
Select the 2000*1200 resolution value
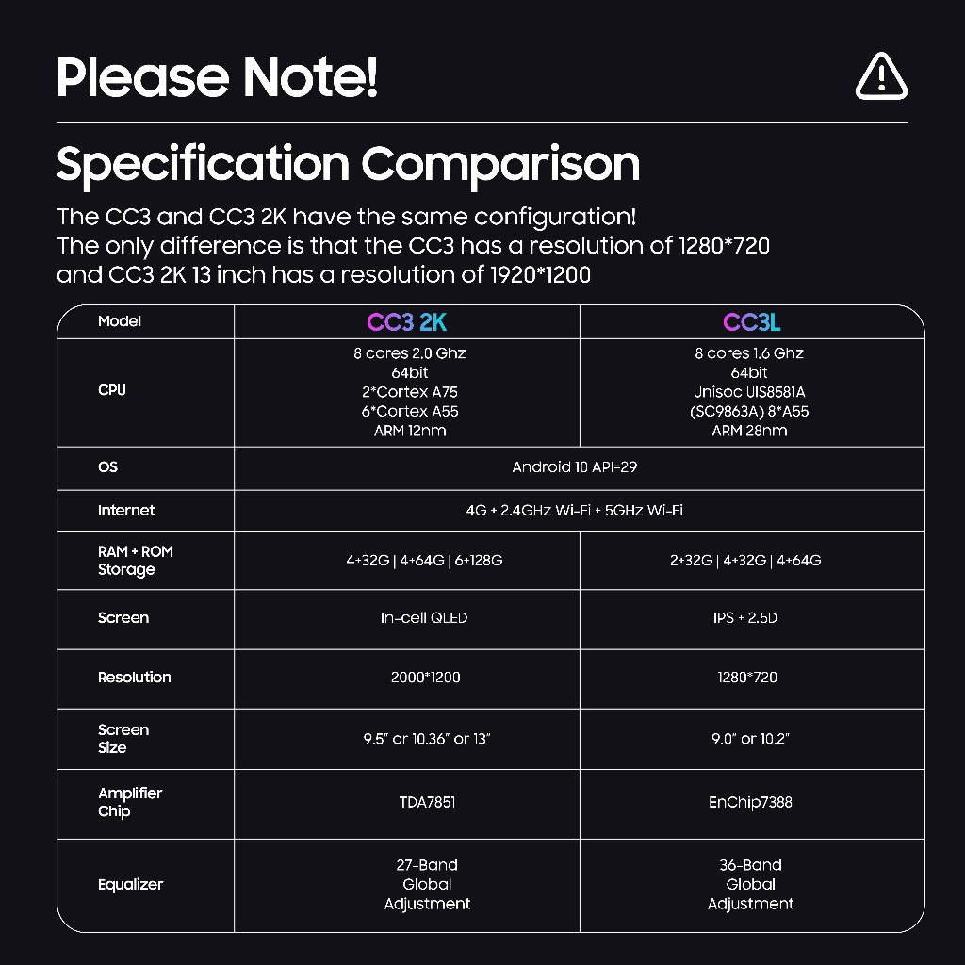(425, 678)
